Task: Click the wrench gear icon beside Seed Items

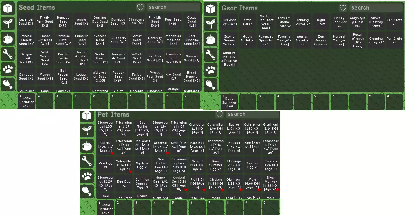Action: [x=8, y=54]
